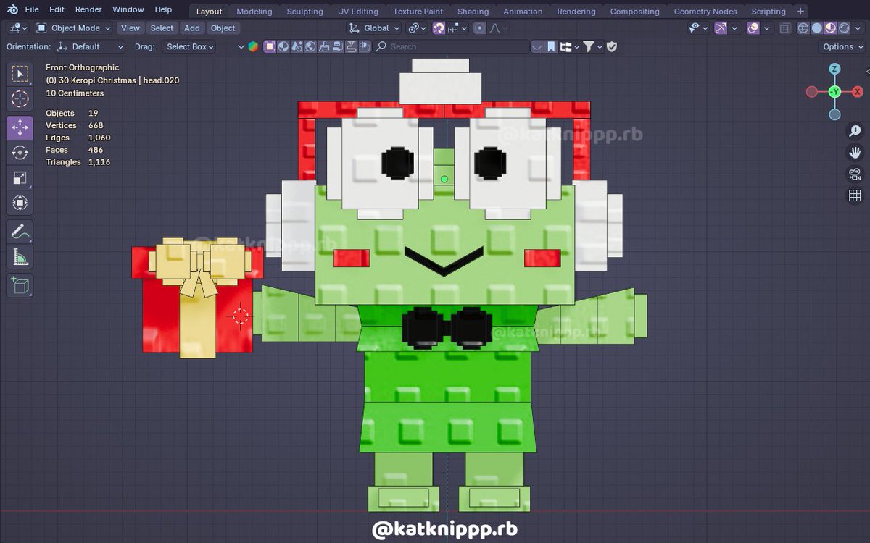Open the Edit menu
The image size is (870, 543).
coord(57,9)
